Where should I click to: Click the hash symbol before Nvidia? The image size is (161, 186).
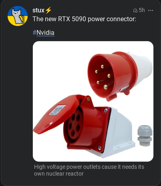click(34, 32)
